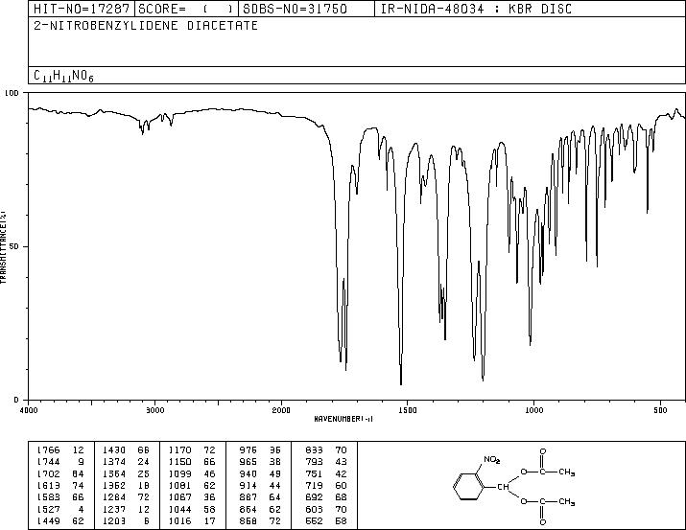The width and height of the screenshot is (686, 530).
Task: Select the SCORE field in header
Action: point(186,9)
